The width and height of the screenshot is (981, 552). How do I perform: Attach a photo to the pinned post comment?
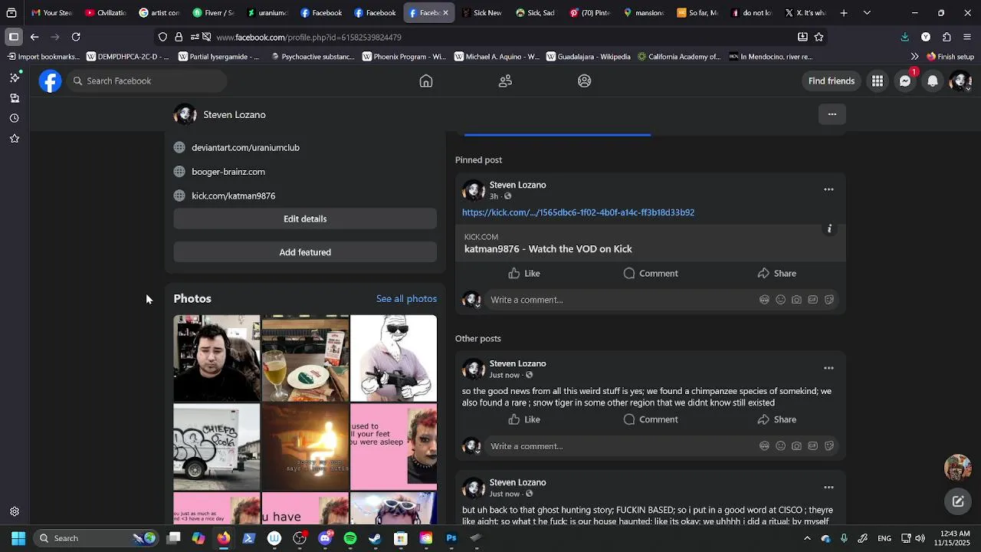tap(796, 300)
